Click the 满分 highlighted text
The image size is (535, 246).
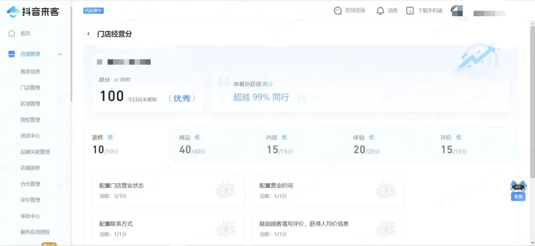point(267,84)
